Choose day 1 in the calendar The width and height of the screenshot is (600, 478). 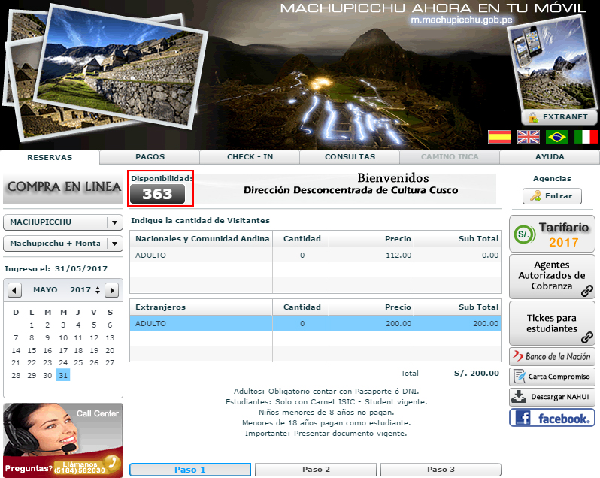pos(32,325)
